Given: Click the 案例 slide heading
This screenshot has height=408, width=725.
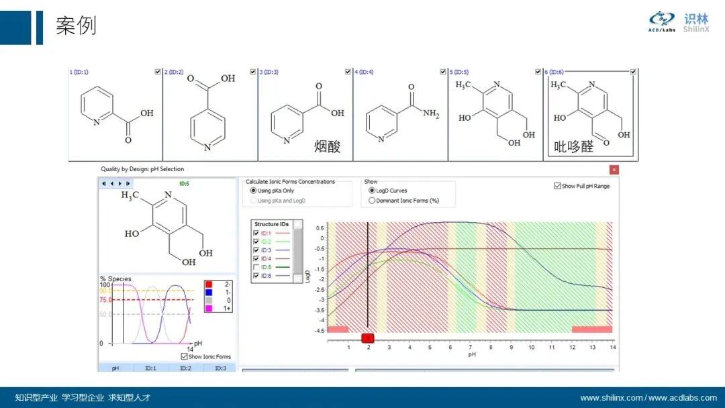Looking at the screenshot, I should tap(77, 25).
